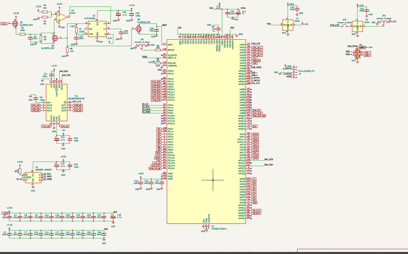Click the MIDI_IN_AB label on PE15
Image resolution: width=408 pixels, height=254 pixels.
(x=155, y=168)
